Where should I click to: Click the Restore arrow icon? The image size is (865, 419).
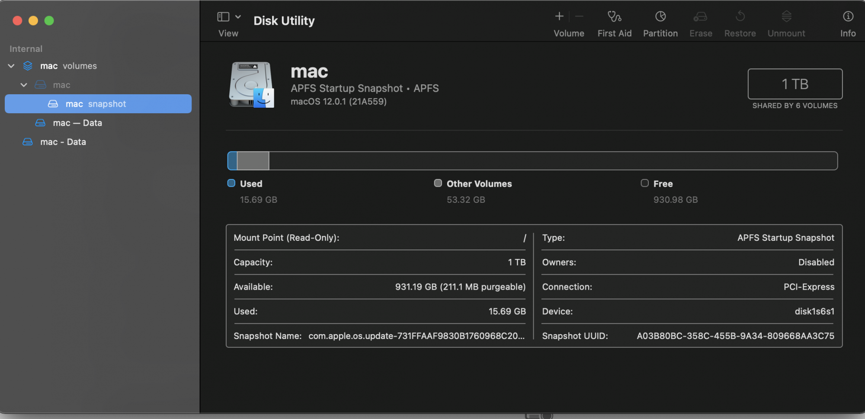tap(740, 16)
